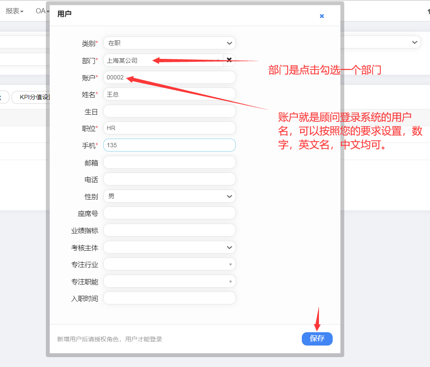Viewport: 430px width, 367px height.
Task: Focus the 账户 input containing 00002
Action: pos(169,77)
